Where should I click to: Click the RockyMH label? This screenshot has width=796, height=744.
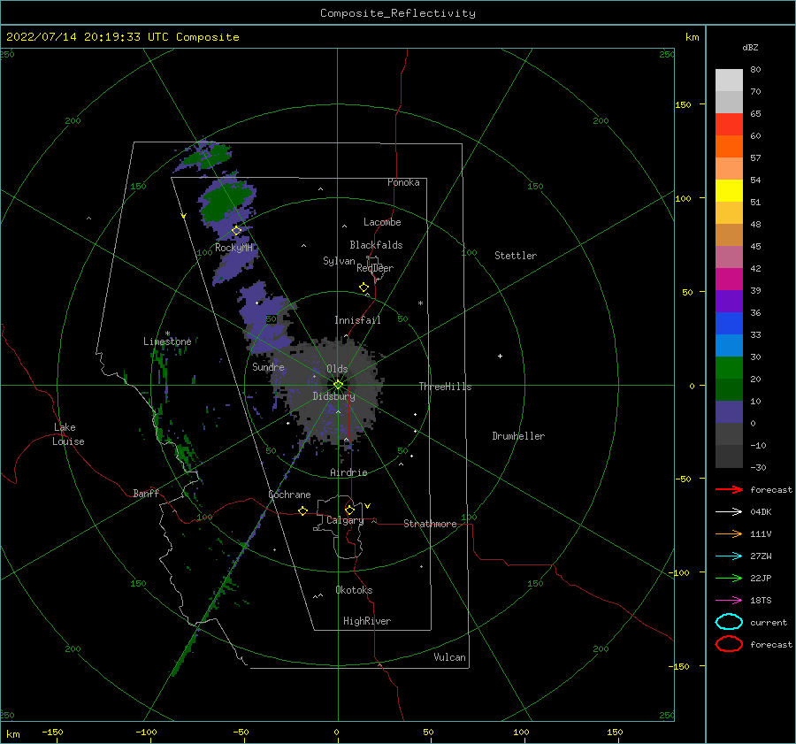233,248
